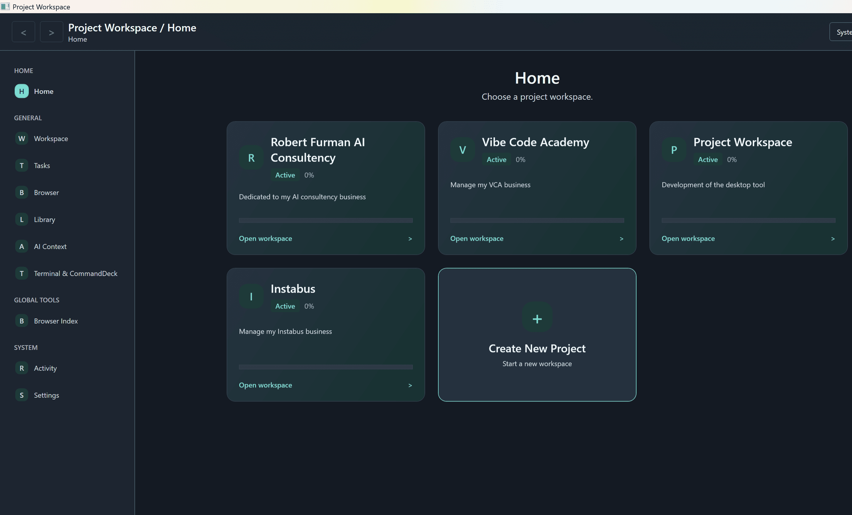Click the T icon next to Tasks
This screenshot has height=515, width=852.
click(21, 165)
